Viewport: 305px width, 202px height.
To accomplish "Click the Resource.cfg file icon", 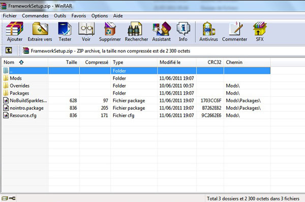I will tap(6, 116).
